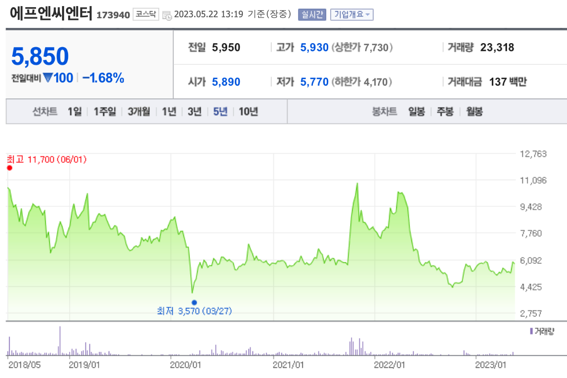Click the 최고 11,700 (06/01) label
567x378 pixels.
click(x=47, y=159)
